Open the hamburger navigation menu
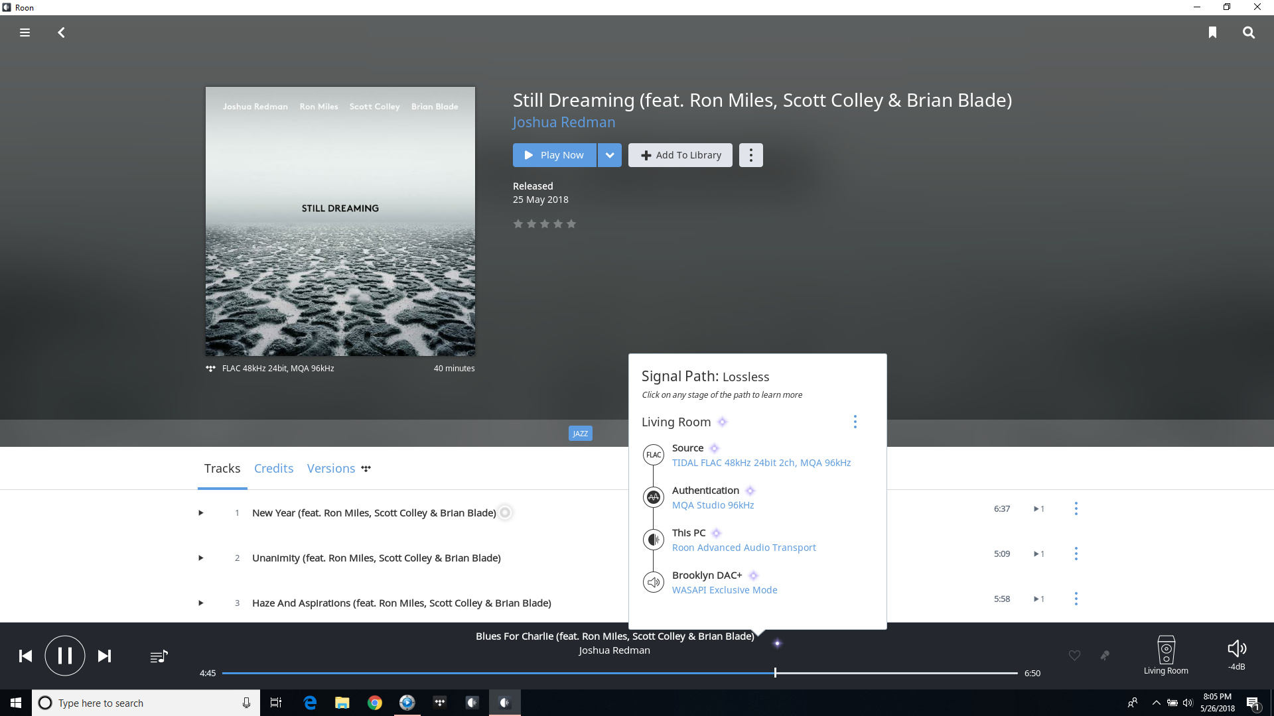The image size is (1274, 716). pos(25,32)
